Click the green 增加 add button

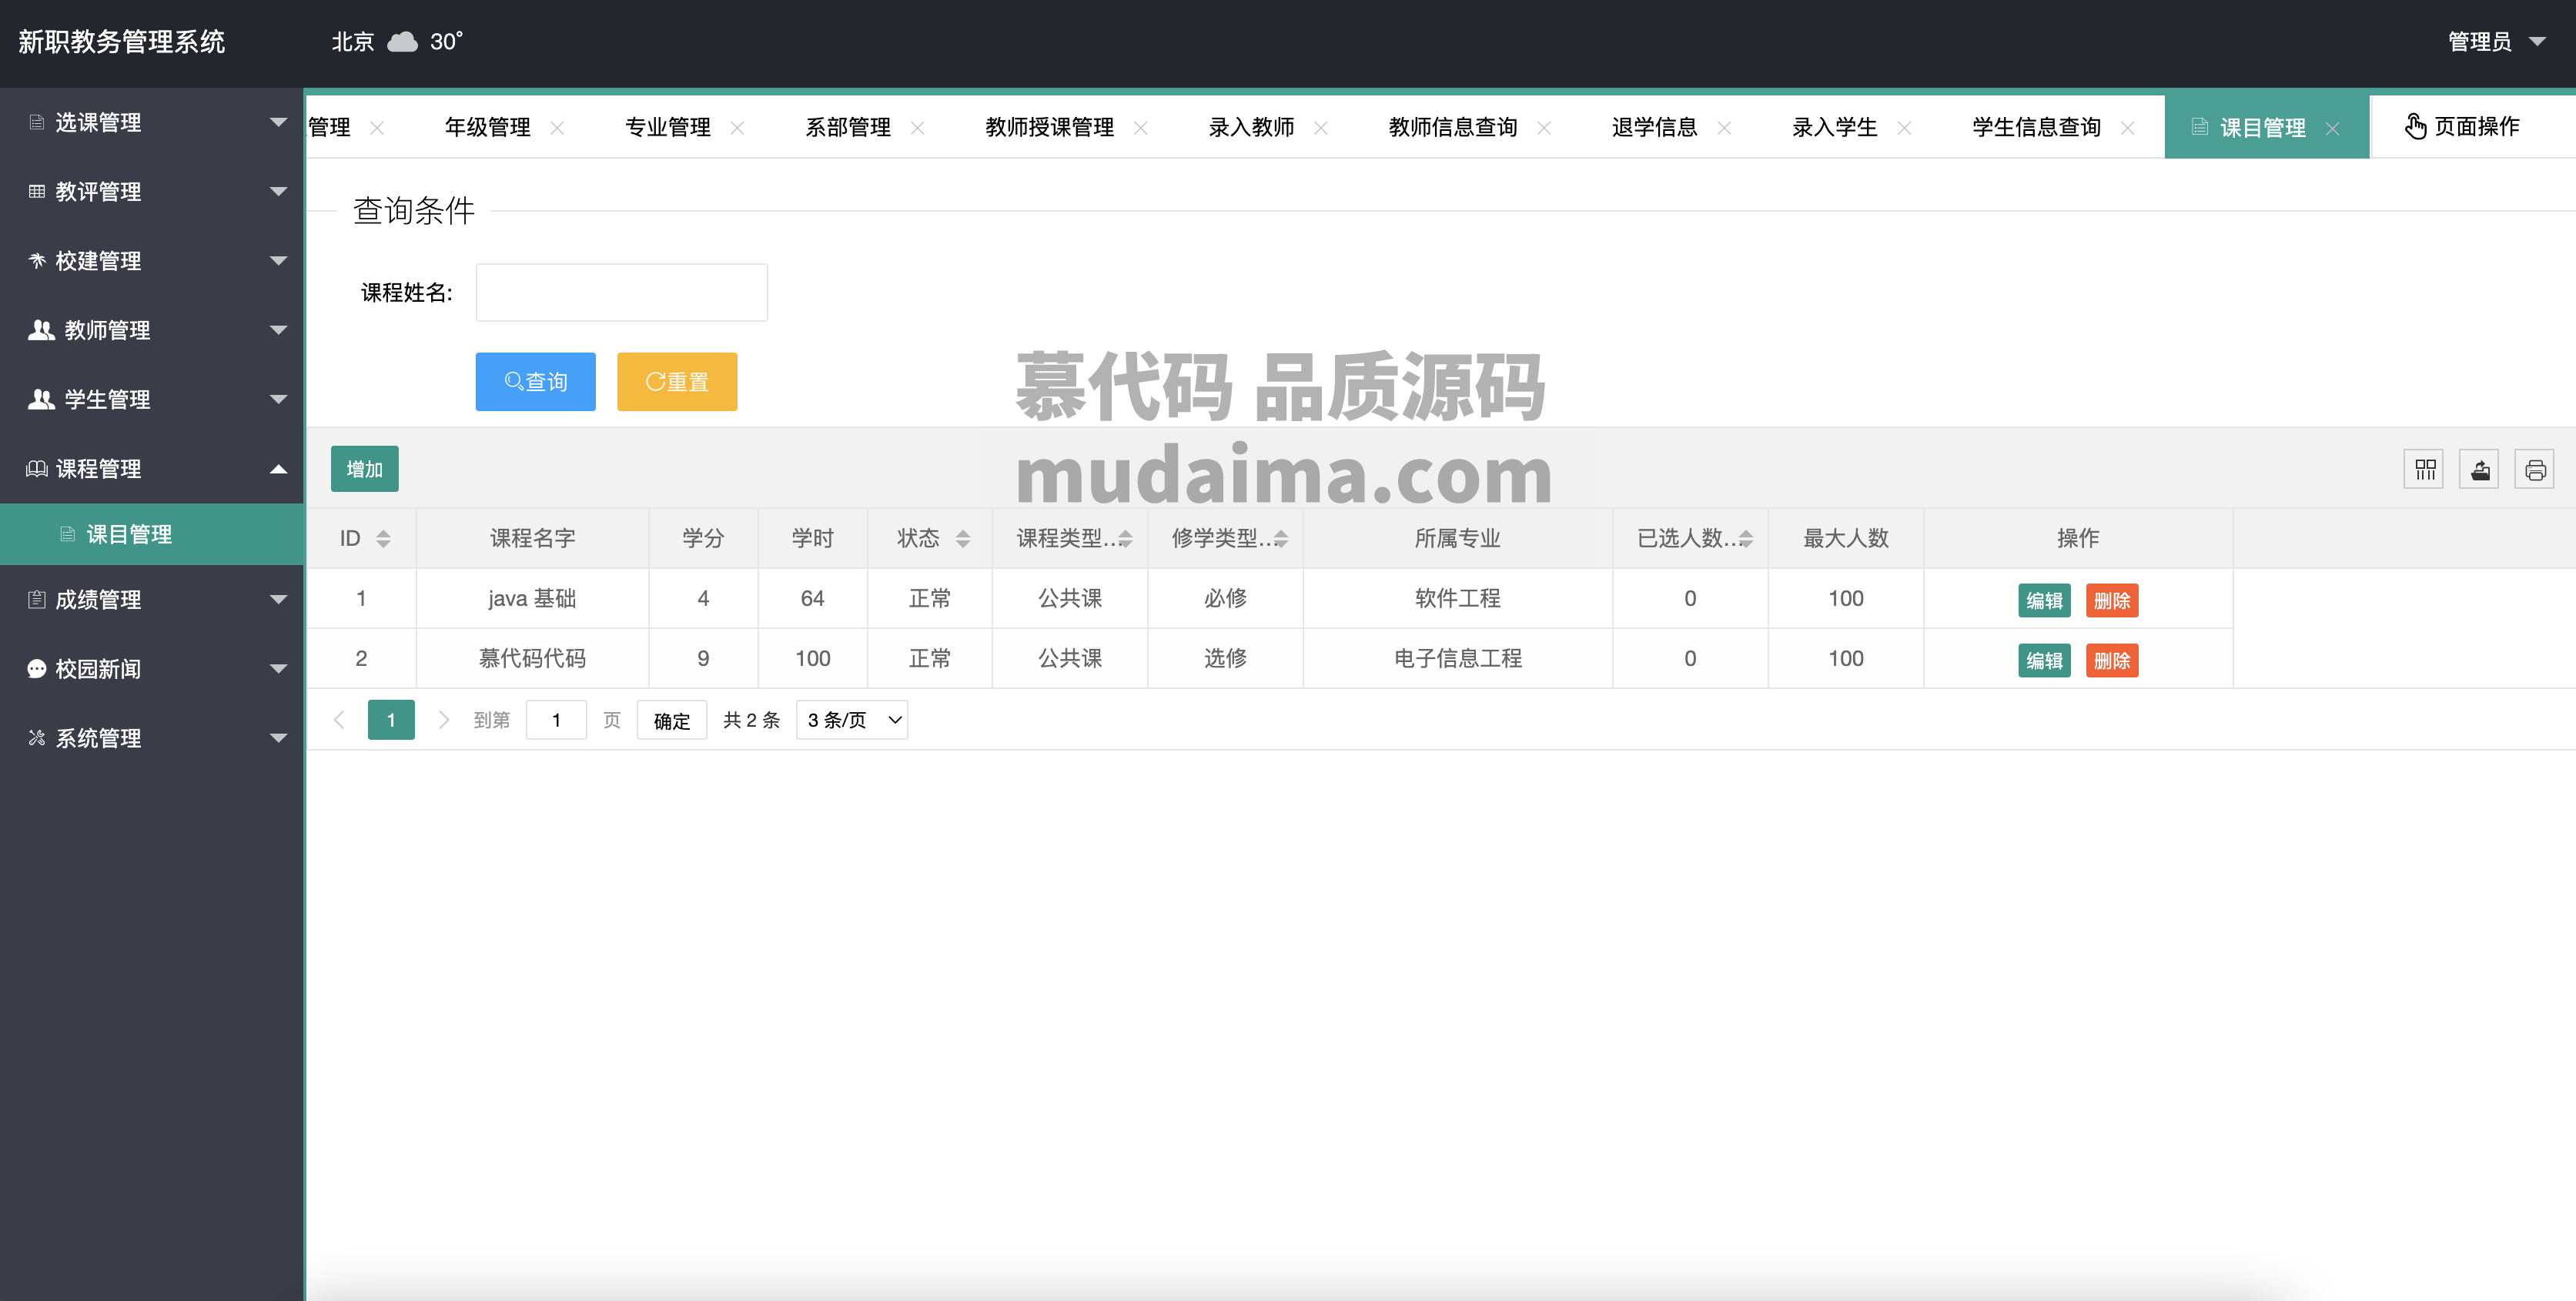pyautogui.click(x=365, y=469)
